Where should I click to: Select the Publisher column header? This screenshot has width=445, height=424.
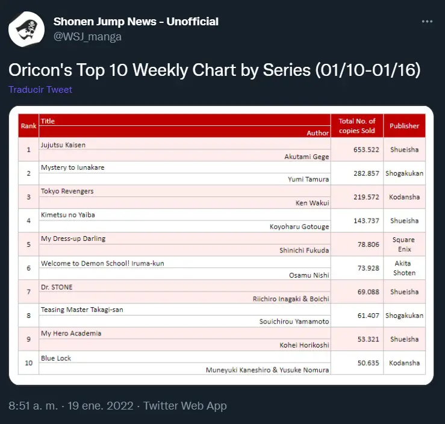coord(404,126)
